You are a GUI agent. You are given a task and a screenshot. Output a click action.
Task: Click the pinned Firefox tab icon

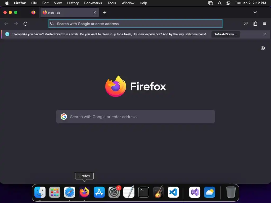click(x=33, y=12)
